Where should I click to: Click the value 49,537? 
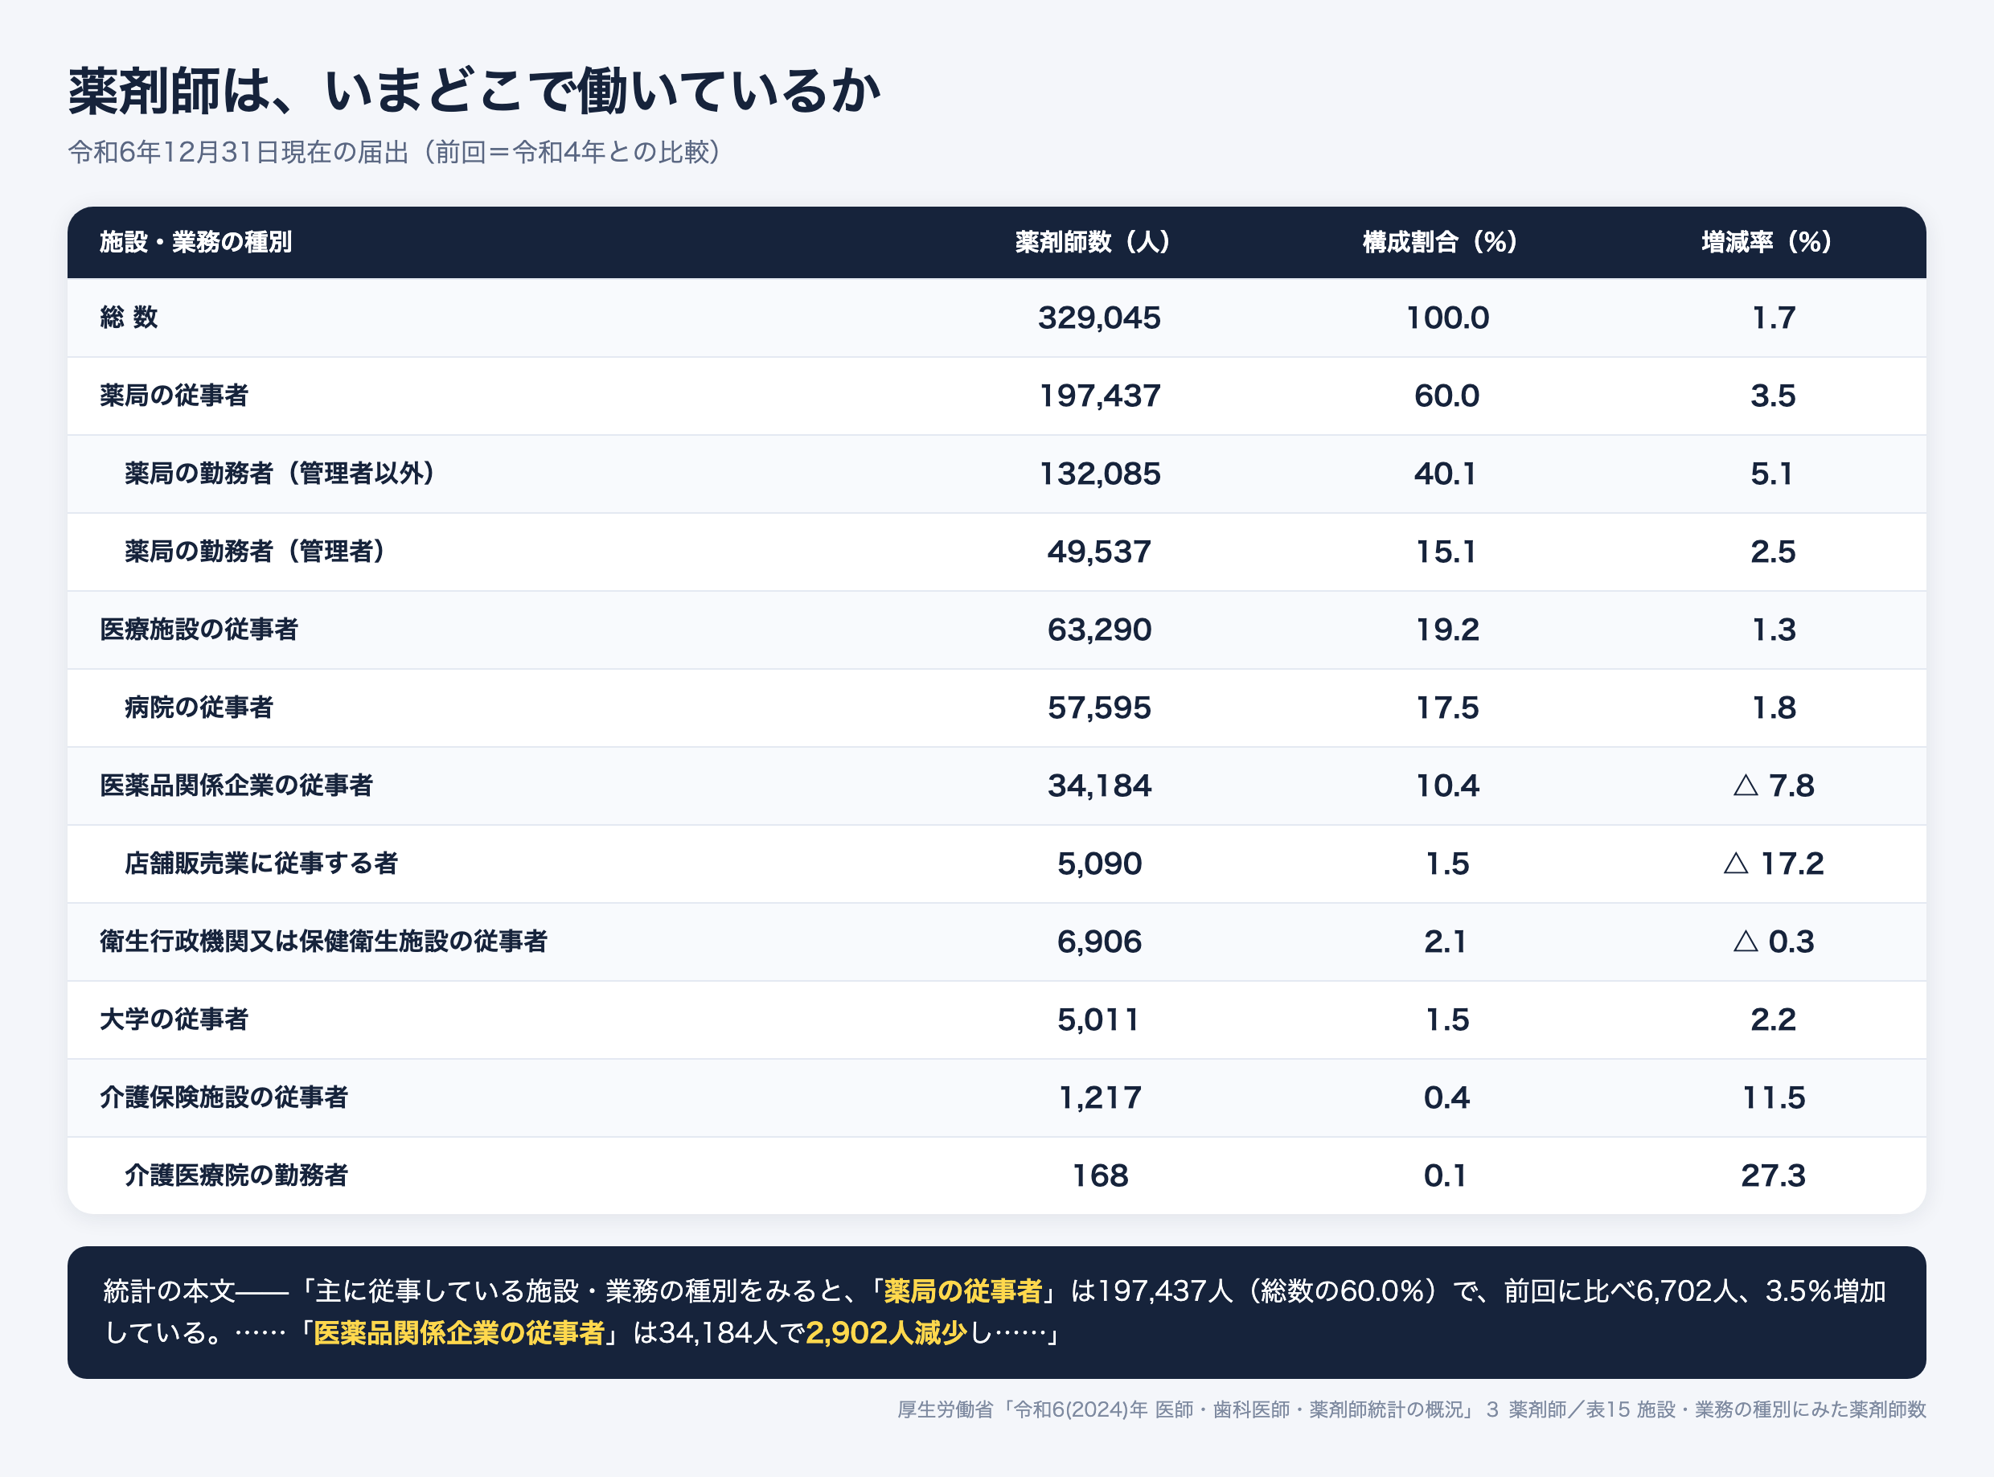pyautogui.click(x=1099, y=551)
